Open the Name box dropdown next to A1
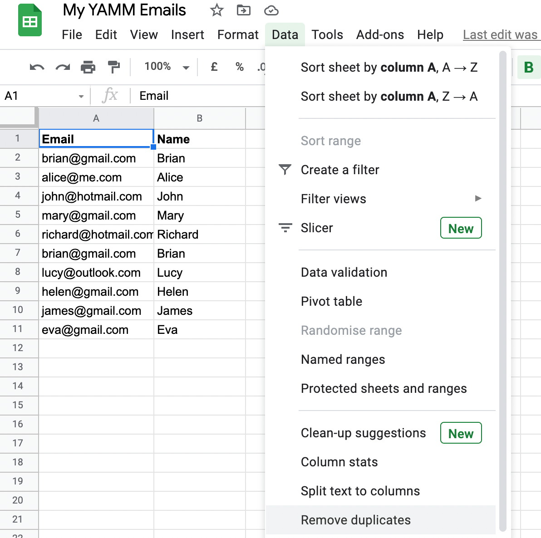This screenshot has width=541, height=538. (81, 96)
